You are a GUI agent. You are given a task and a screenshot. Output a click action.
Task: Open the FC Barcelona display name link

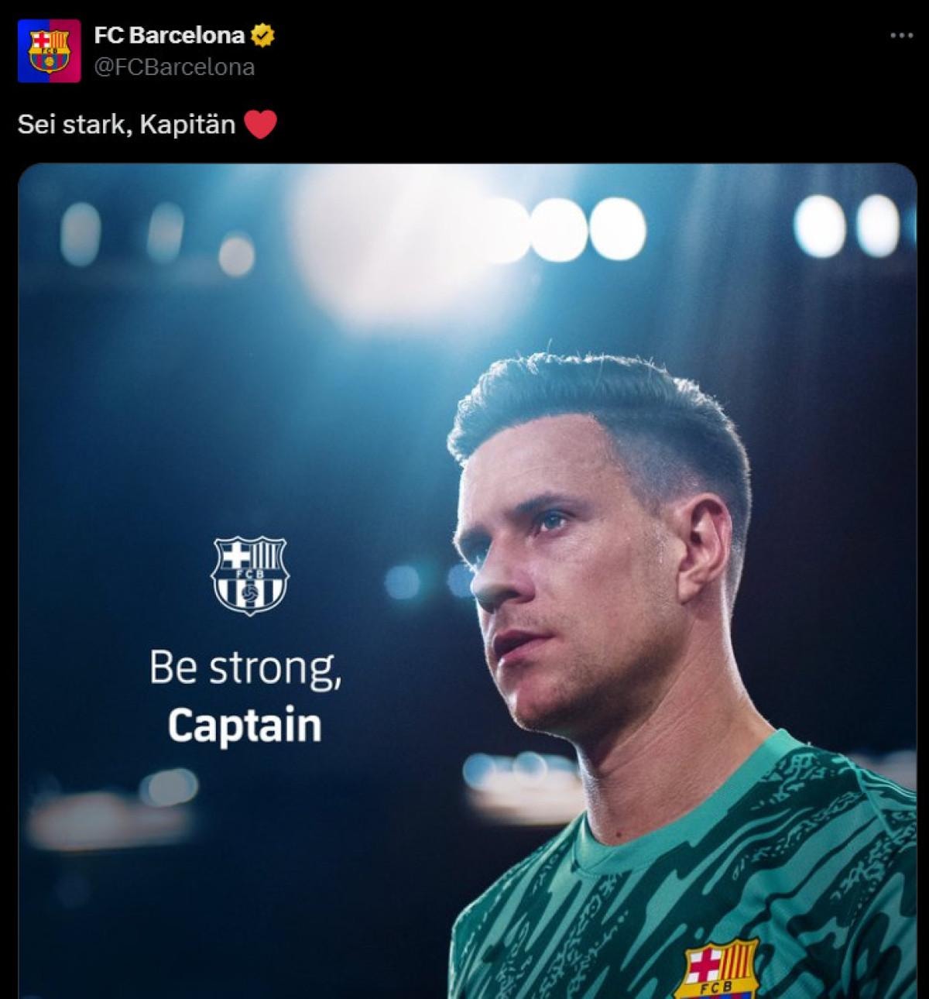tap(169, 35)
